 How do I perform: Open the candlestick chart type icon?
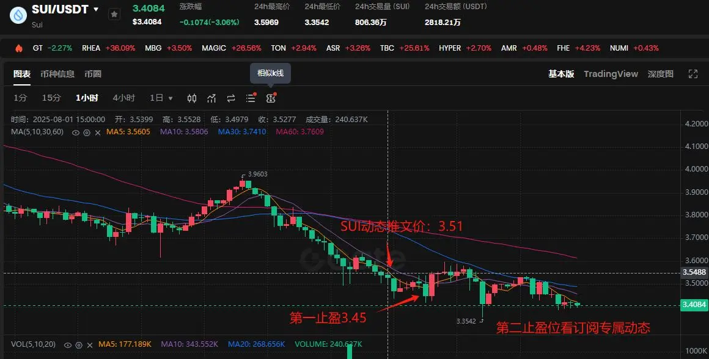(192, 98)
